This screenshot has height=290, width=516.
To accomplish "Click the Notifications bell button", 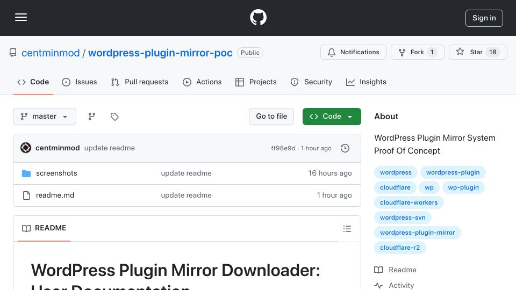I will coord(354,52).
